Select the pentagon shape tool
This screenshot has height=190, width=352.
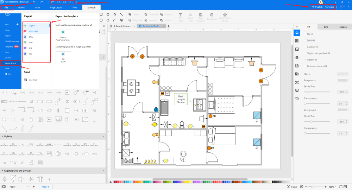click(x=108, y=14)
